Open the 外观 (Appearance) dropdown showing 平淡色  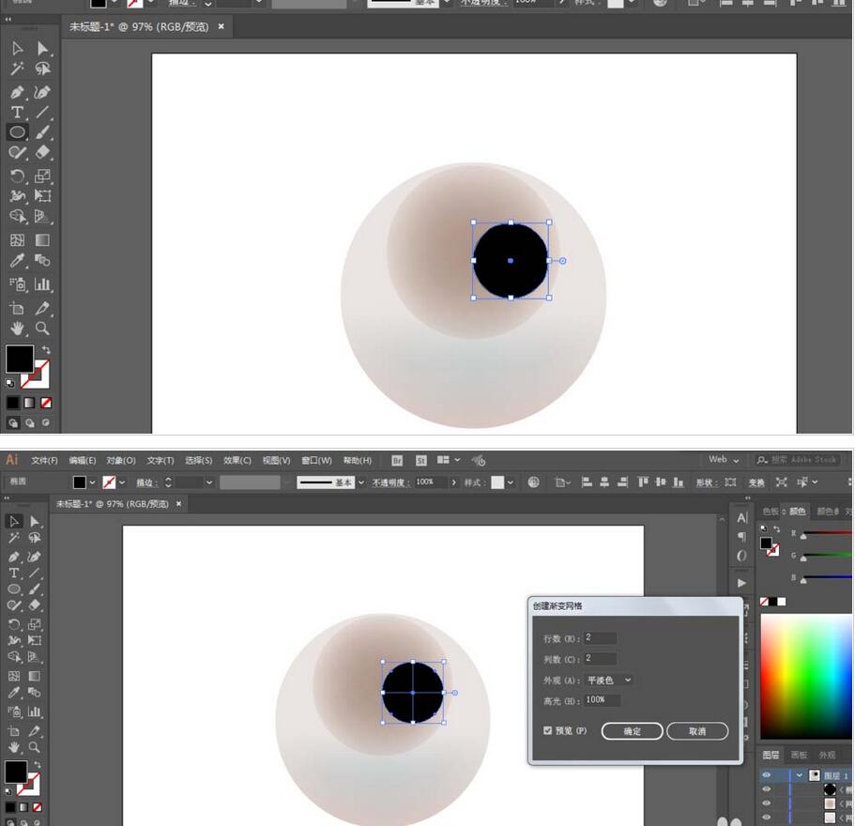(608, 680)
